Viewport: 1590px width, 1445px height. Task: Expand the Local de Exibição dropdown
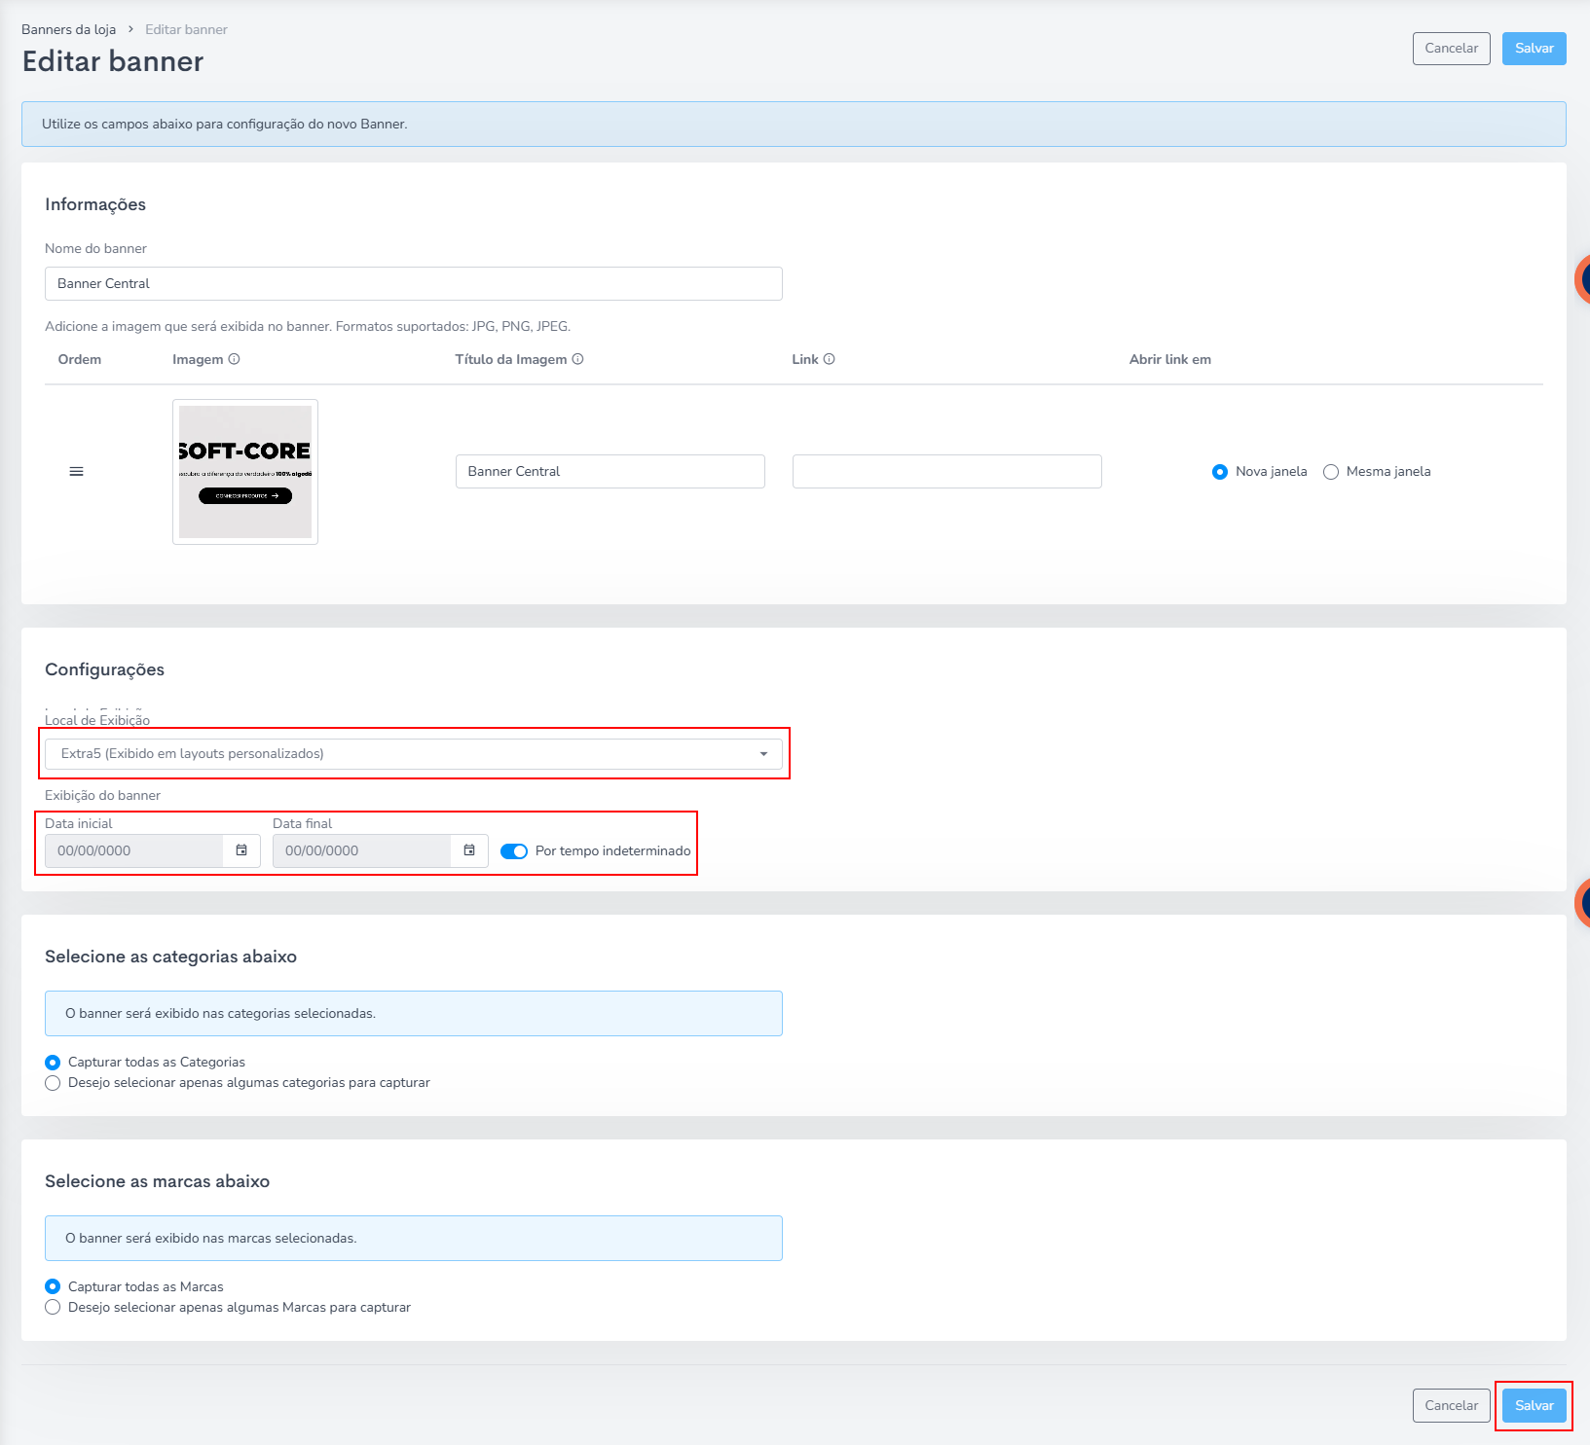tap(413, 754)
